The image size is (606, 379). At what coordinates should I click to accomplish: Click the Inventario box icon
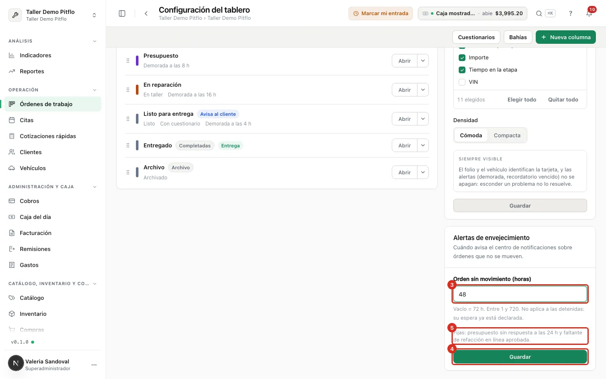(12, 314)
